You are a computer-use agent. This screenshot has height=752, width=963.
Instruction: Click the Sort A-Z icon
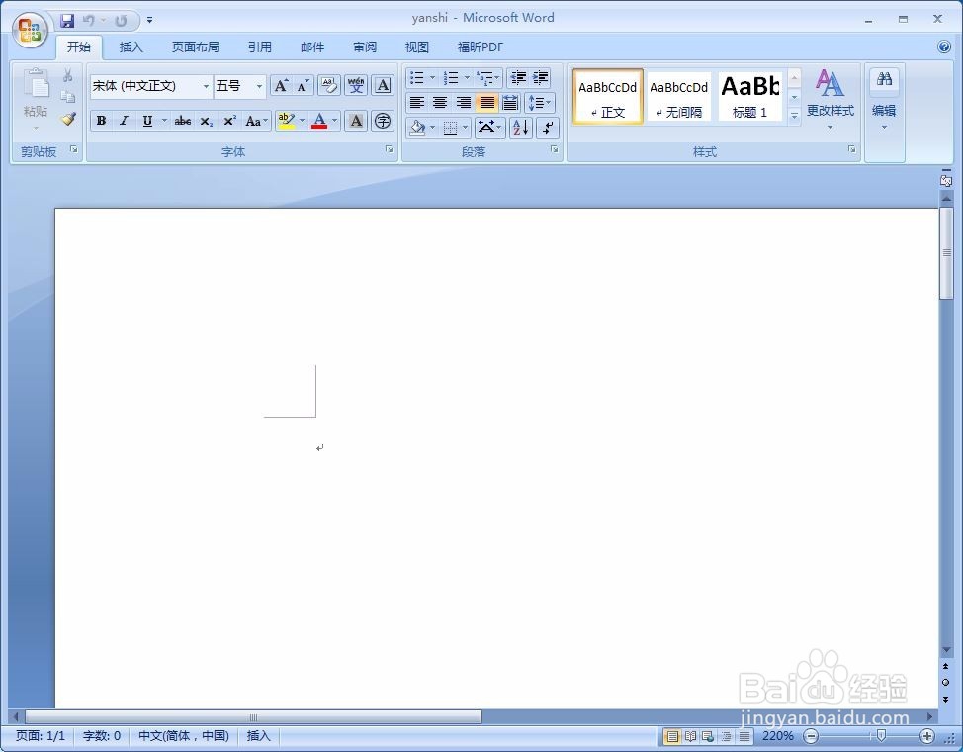pyautogui.click(x=520, y=128)
